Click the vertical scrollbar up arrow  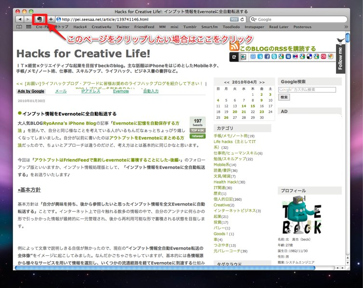click(x=348, y=258)
